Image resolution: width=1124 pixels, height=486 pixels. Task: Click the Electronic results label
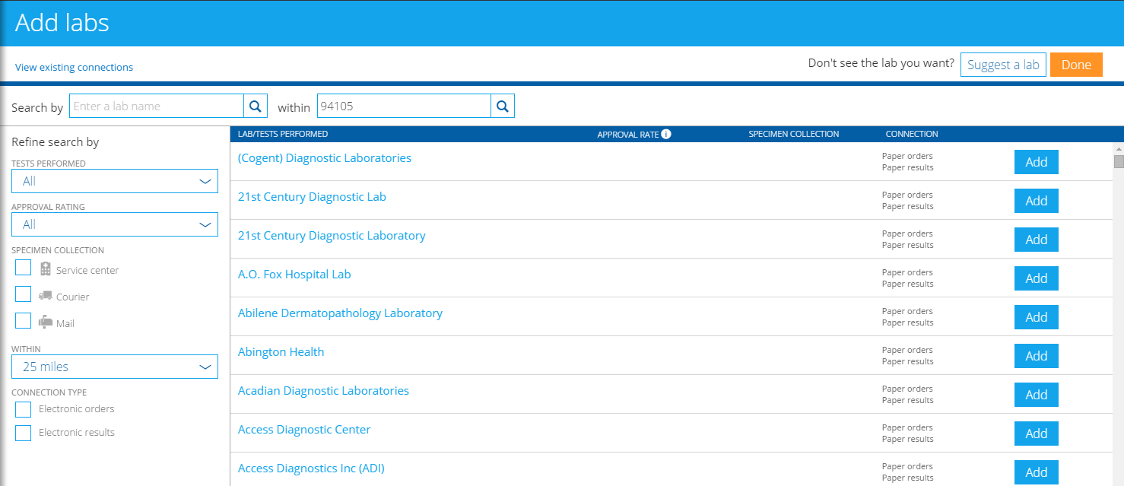pyautogui.click(x=77, y=433)
